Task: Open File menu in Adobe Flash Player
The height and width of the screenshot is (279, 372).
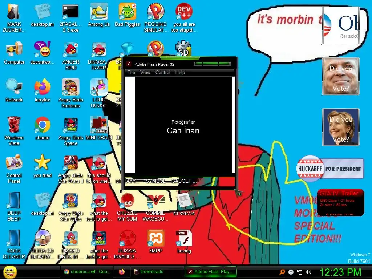Action: (131, 72)
